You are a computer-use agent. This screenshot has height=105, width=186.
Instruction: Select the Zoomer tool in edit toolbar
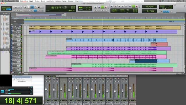click(x=25, y=7)
